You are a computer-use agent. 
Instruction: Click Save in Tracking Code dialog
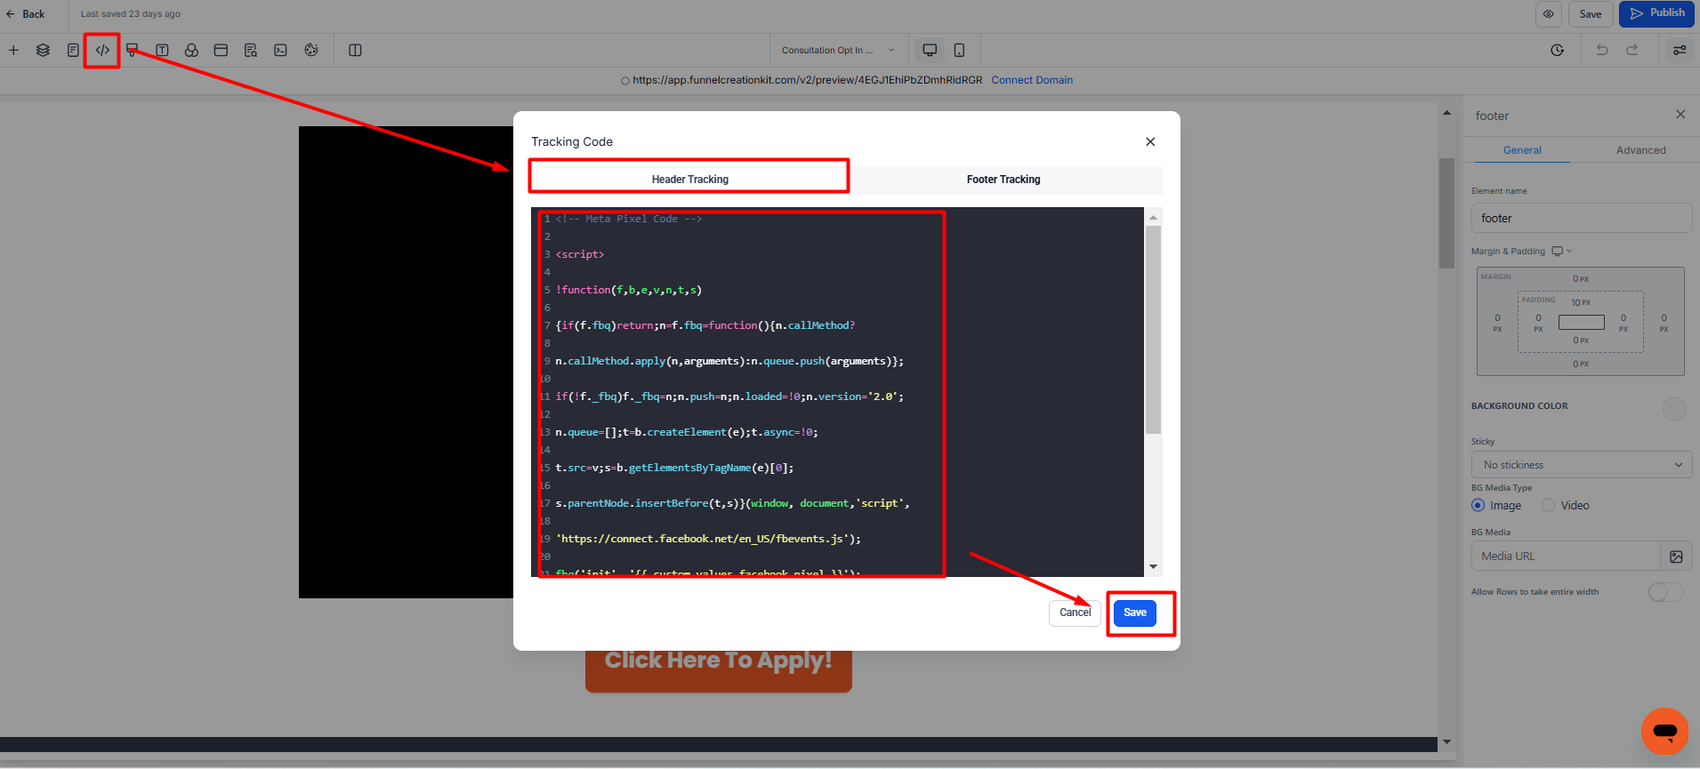click(x=1134, y=613)
